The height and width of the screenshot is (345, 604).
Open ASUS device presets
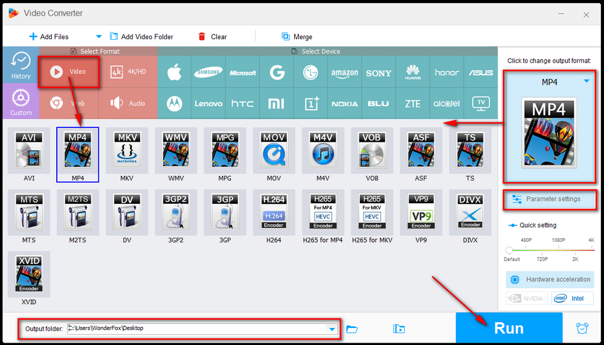tap(481, 72)
